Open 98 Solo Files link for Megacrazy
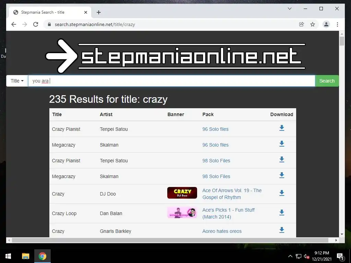351x263 pixels. (216, 176)
